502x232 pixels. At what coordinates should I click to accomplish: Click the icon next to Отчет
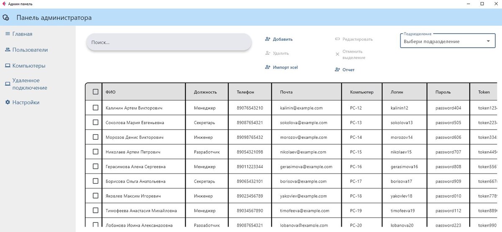click(x=338, y=69)
